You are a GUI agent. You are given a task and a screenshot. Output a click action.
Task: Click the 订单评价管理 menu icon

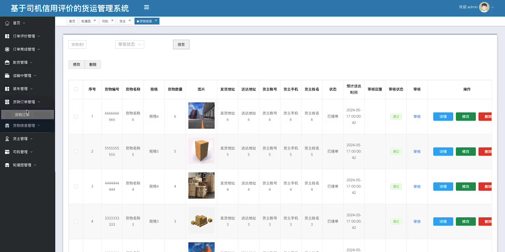(x=7, y=36)
